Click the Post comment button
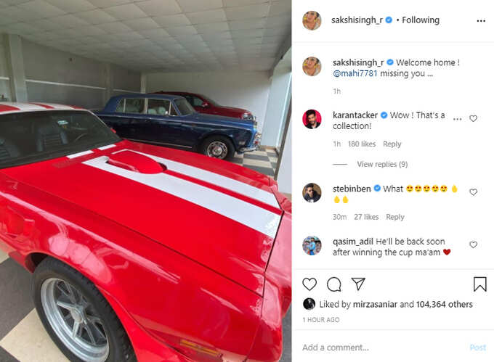This screenshot has width=494, height=362. coord(478,347)
